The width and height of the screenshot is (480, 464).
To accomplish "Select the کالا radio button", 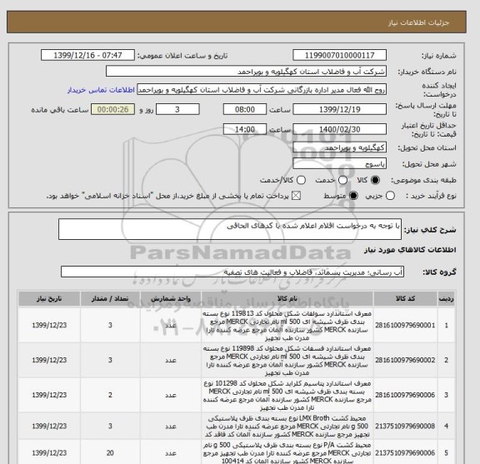I will 375,180.
